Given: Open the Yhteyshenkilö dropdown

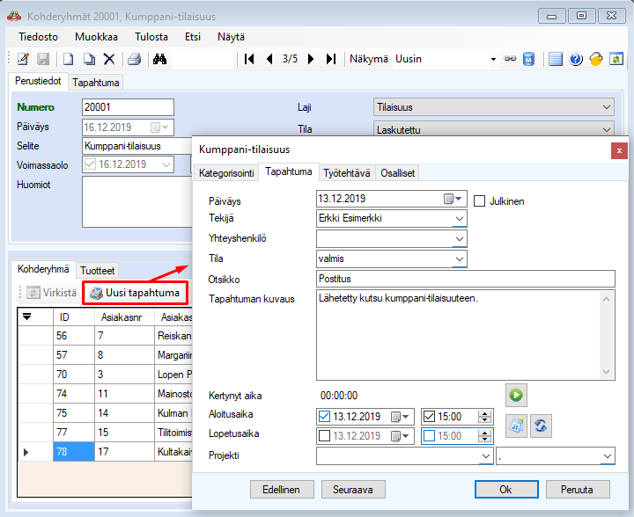Looking at the screenshot, I should point(460,238).
